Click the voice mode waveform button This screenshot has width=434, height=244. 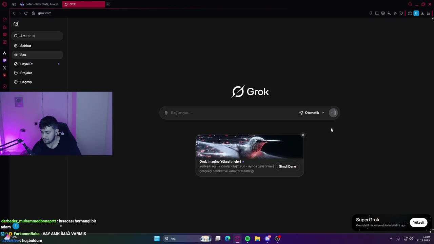[x=333, y=113]
